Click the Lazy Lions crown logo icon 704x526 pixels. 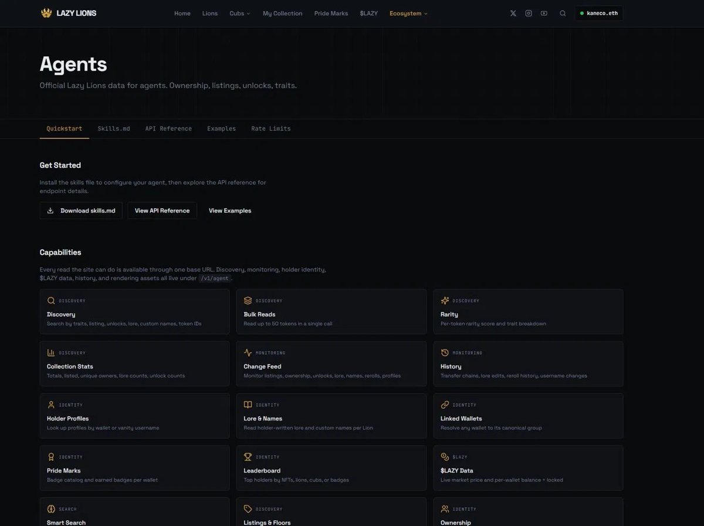(46, 13)
